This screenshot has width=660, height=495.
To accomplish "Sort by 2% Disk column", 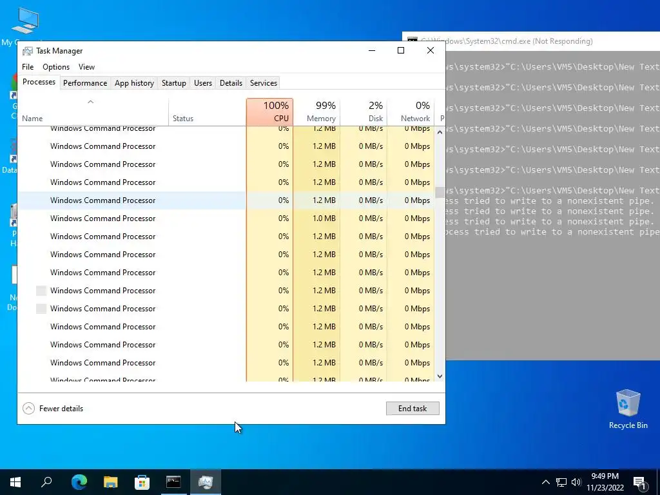I will tap(364, 112).
